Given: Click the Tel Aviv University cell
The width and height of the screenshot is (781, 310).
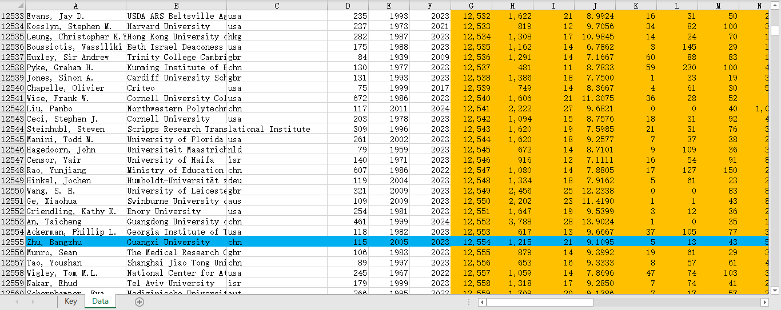Looking at the screenshot, I should click(x=176, y=283).
